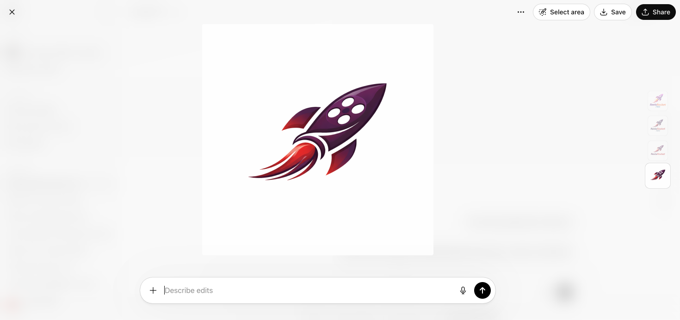The image size is (680, 320).
Task: Click the Select area button
Action: [561, 12]
